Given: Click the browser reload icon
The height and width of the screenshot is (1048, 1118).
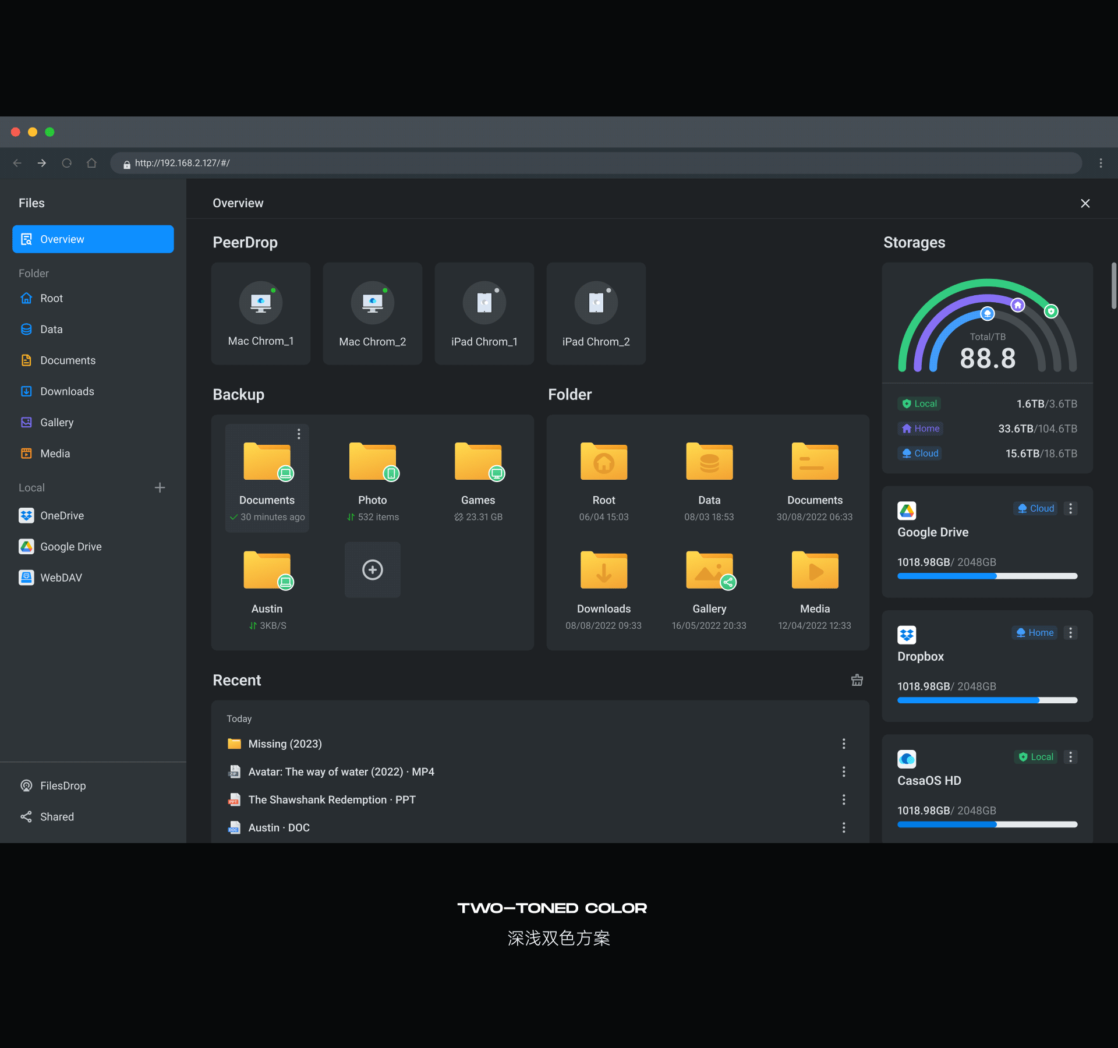Looking at the screenshot, I should [67, 163].
